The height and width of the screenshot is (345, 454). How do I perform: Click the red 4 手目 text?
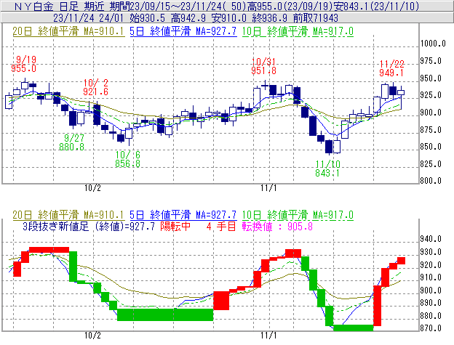coord(221,226)
